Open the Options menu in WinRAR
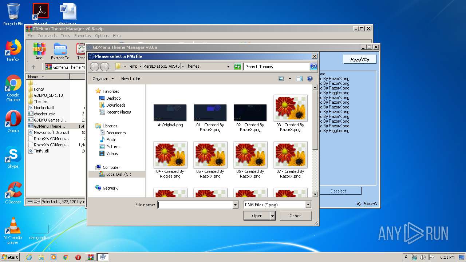This screenshot has width=466, height=262. coord(102,36)
